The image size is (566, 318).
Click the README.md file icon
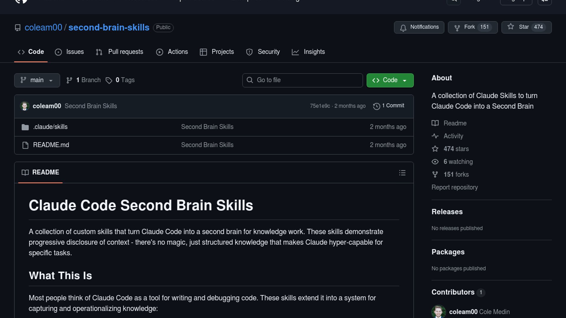tap(25, 145)
